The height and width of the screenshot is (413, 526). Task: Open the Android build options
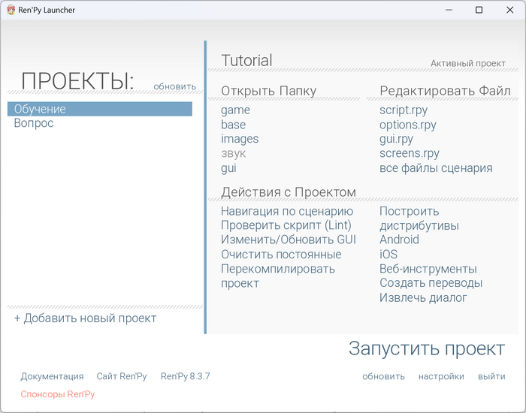399,240
